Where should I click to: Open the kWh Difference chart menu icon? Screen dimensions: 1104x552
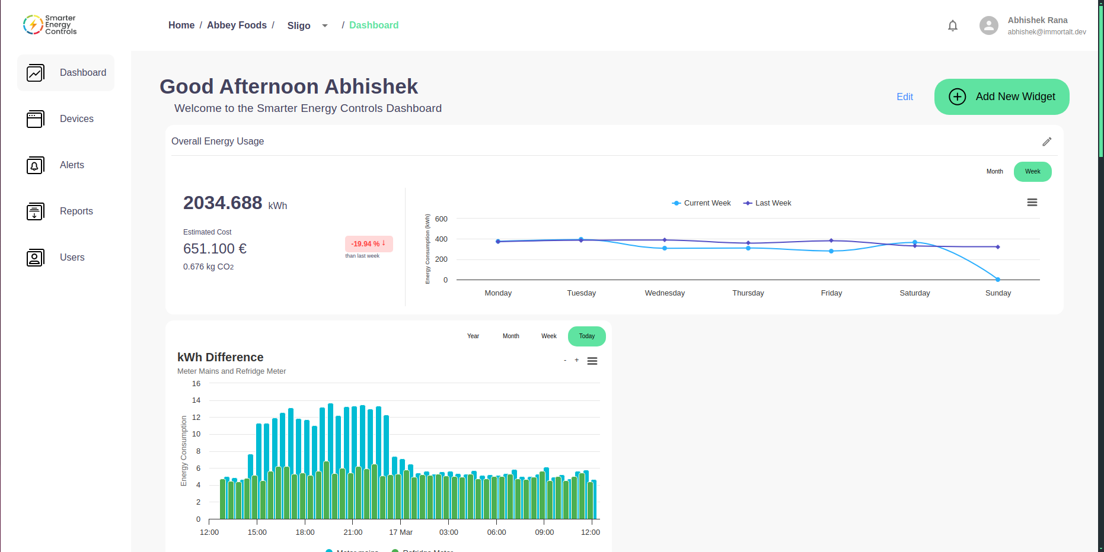[x=592, y=360]
